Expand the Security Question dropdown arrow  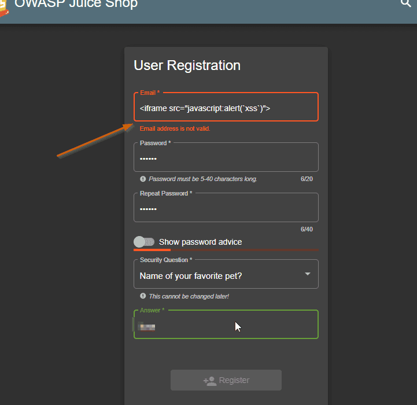point(307,274)
